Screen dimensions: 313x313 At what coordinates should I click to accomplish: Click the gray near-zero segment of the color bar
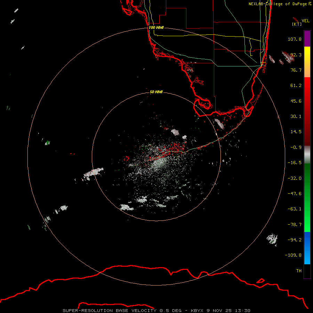[x=307, y=154]
